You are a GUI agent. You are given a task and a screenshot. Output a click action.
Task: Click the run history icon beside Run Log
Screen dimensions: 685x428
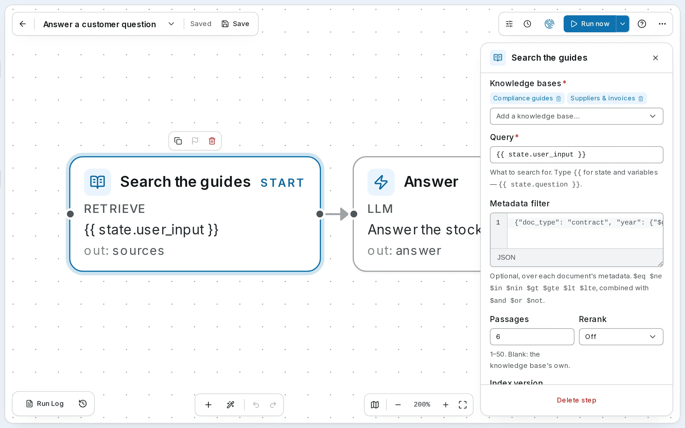[x=83, y=404]
